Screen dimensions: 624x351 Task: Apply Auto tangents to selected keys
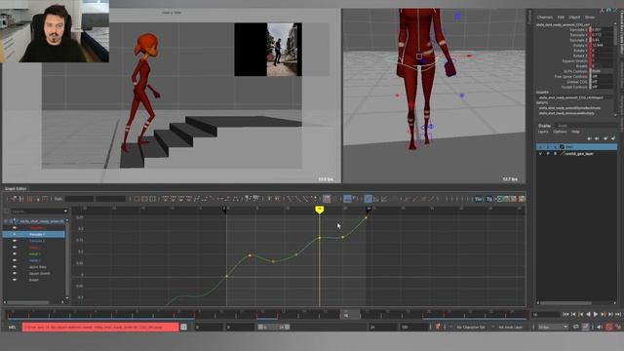[x=165, y=199]
